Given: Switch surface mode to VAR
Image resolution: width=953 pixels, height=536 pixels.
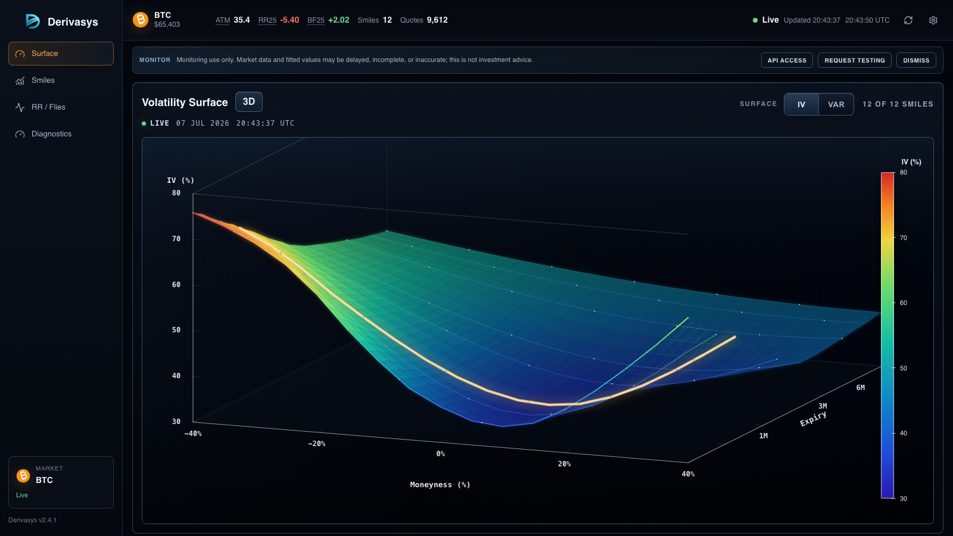Looking at the screenshot, I should click(x=836, y=104).
